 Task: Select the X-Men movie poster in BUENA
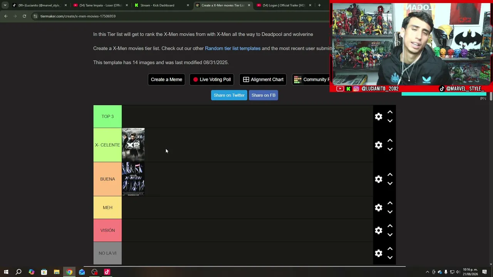[133, 179]
